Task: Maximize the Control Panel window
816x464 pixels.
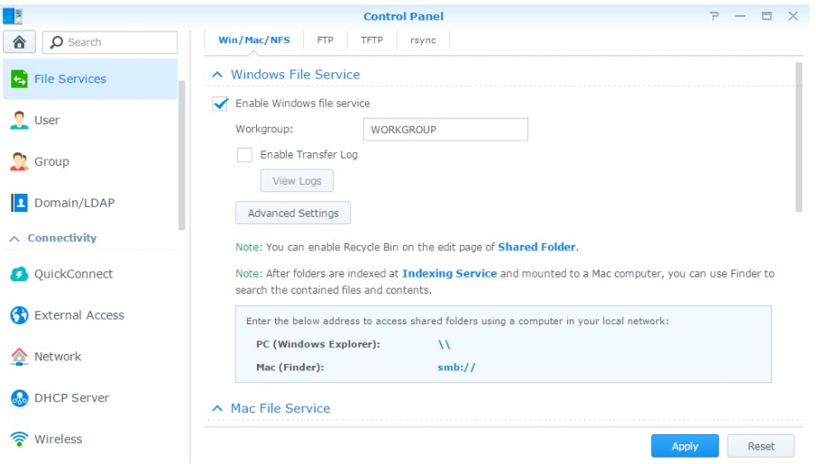Action: [766, 16]
